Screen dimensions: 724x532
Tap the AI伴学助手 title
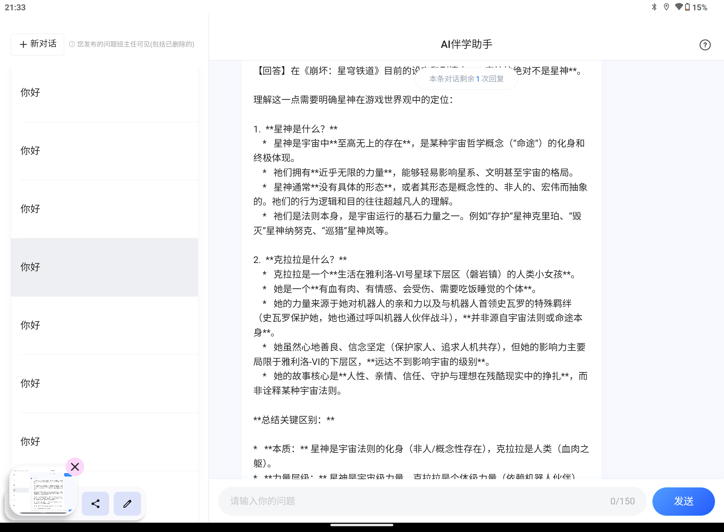click(466, 44)
